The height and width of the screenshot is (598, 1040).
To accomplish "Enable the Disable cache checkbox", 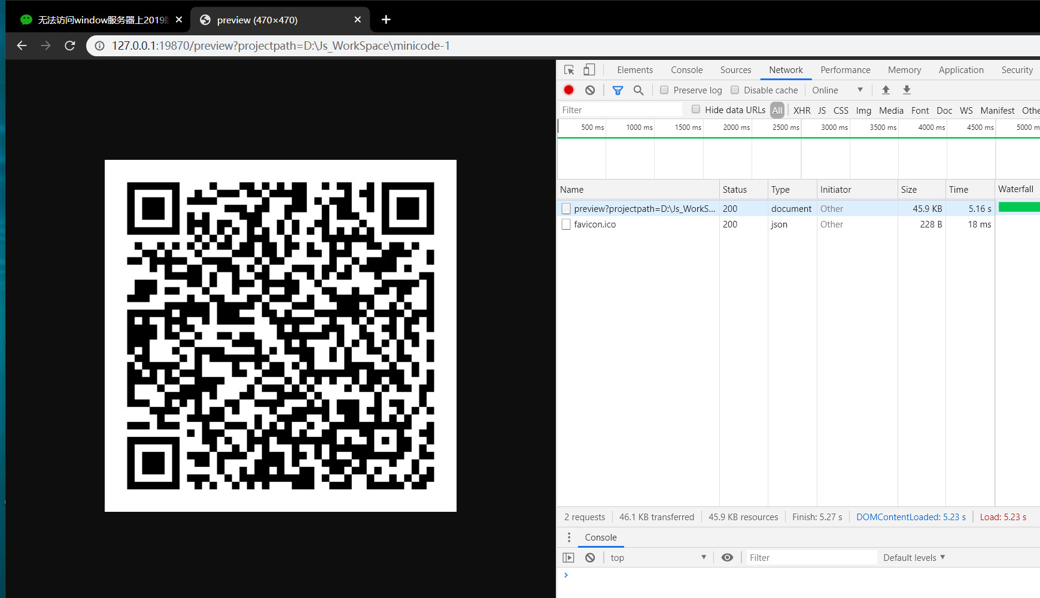I will pos(735,90).
